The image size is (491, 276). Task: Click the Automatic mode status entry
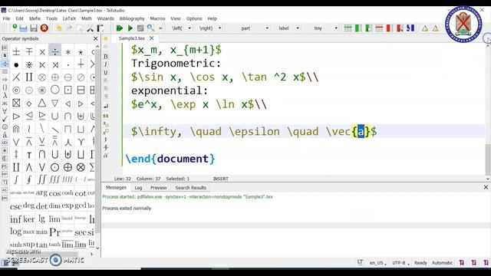click(x=442, y=263)
